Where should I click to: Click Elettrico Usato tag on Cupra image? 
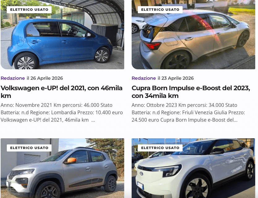tap(160, 10)
